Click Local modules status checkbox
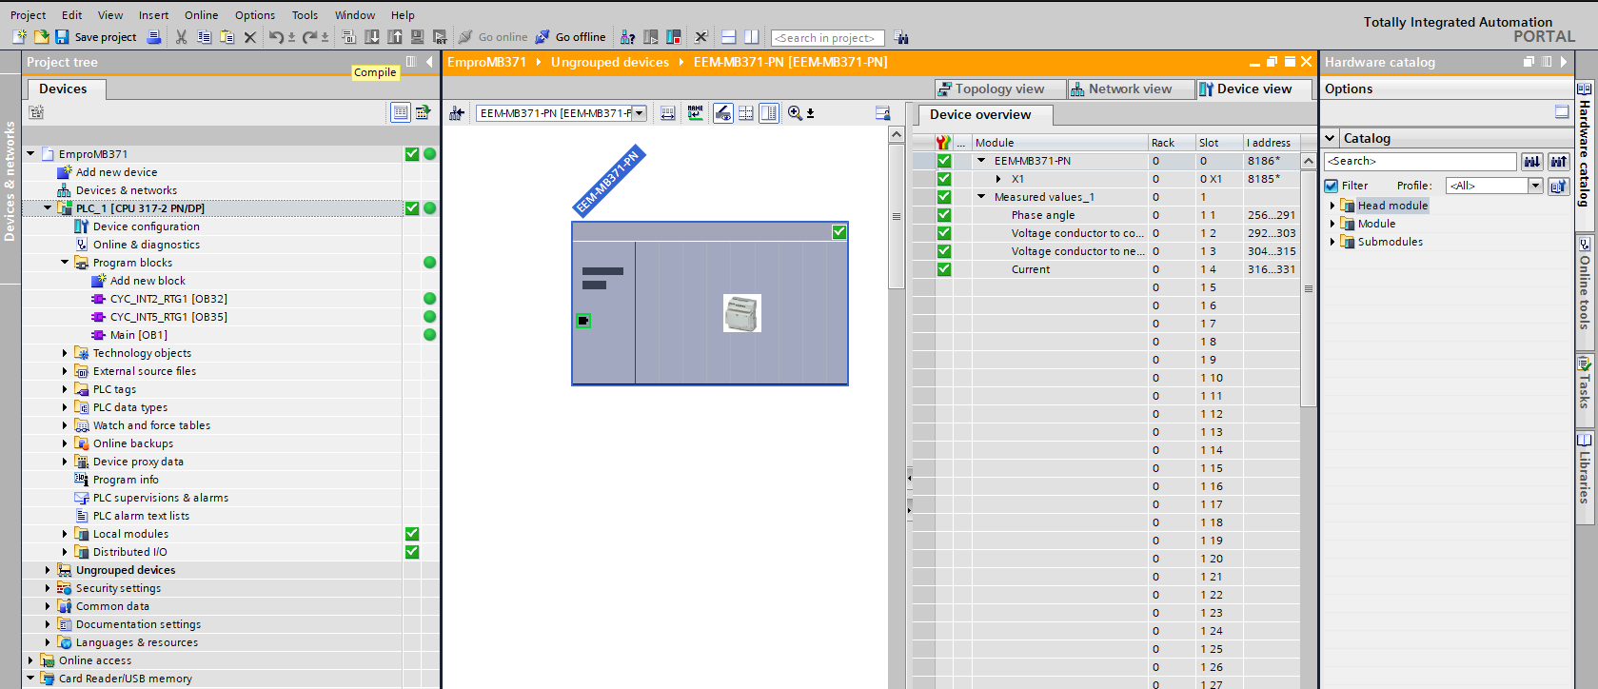Image resolution: width=1598 pixels, height=689 pixels. coord(412,534)
